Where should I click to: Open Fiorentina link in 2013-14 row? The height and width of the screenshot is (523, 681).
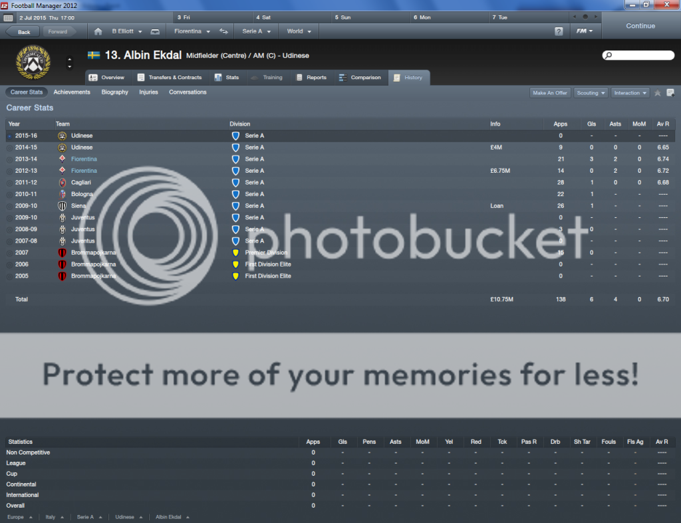coord(84,159)
